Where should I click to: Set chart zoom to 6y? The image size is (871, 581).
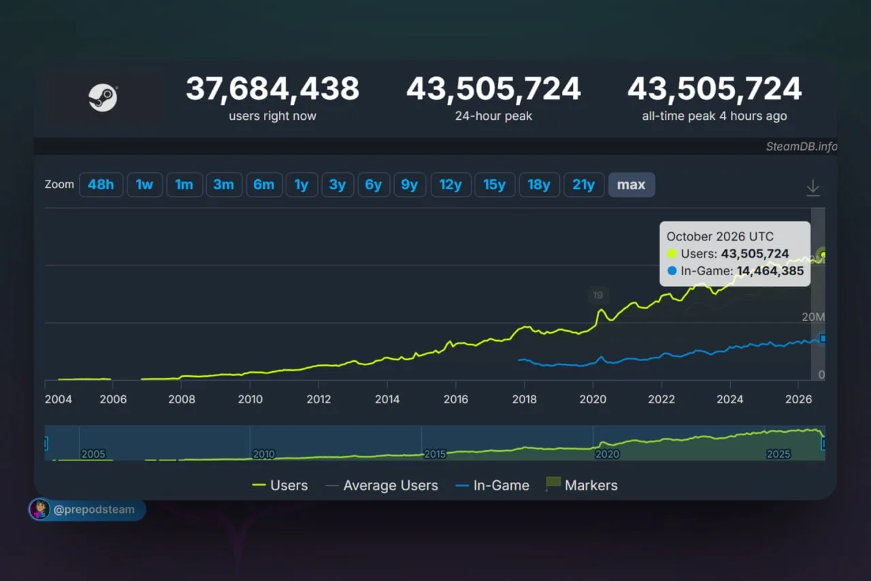[374, 185]
